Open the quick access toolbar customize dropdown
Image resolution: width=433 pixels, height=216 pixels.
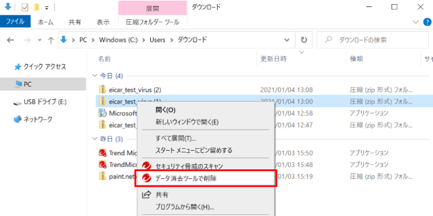pyautogui.click(x=47, y=8)
